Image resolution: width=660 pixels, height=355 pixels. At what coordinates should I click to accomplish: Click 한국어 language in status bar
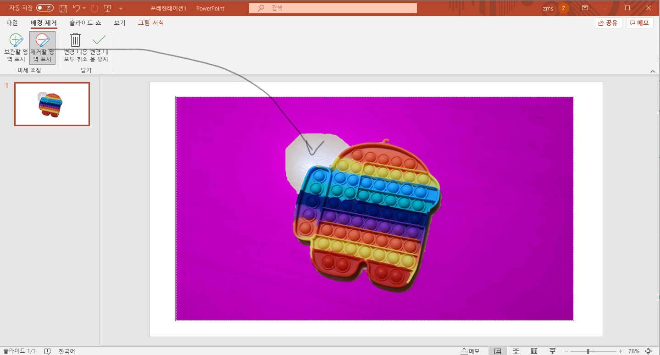click(x=67, y=351)
